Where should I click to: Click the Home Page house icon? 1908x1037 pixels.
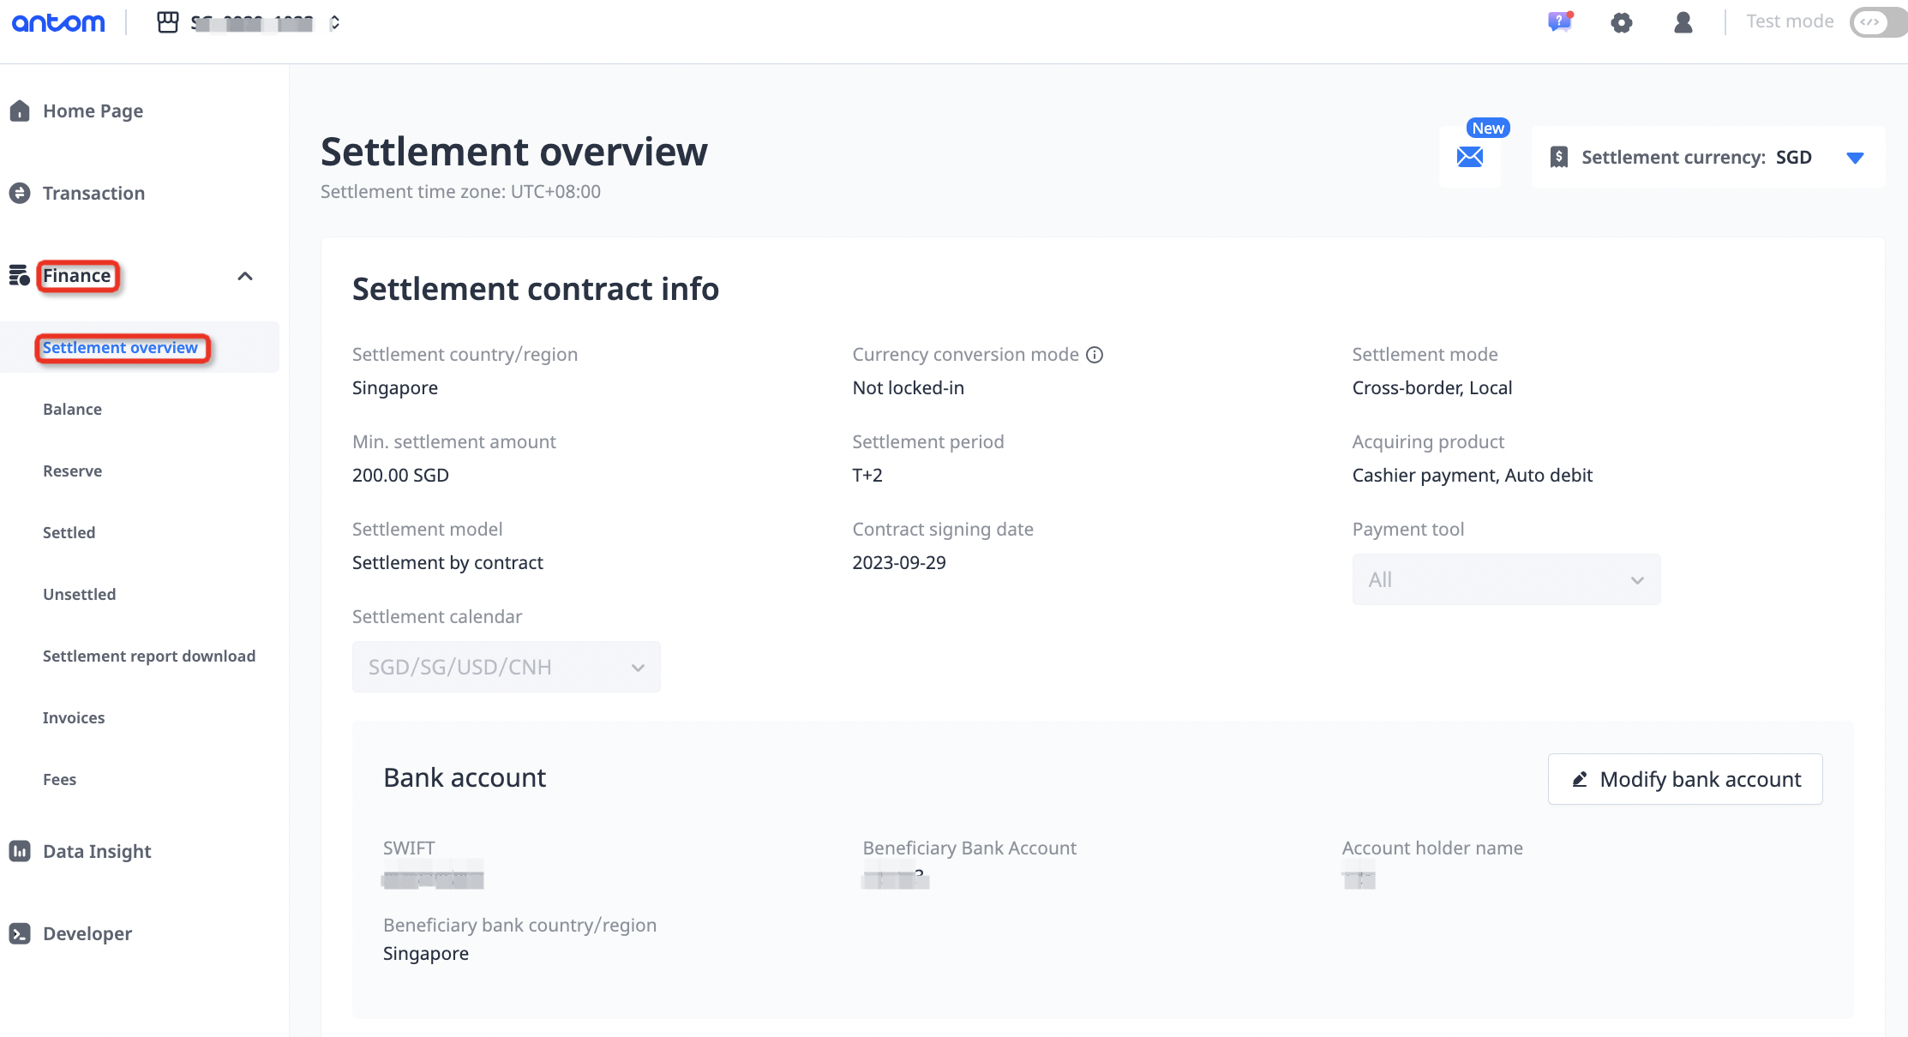click(x=20, y=111)
